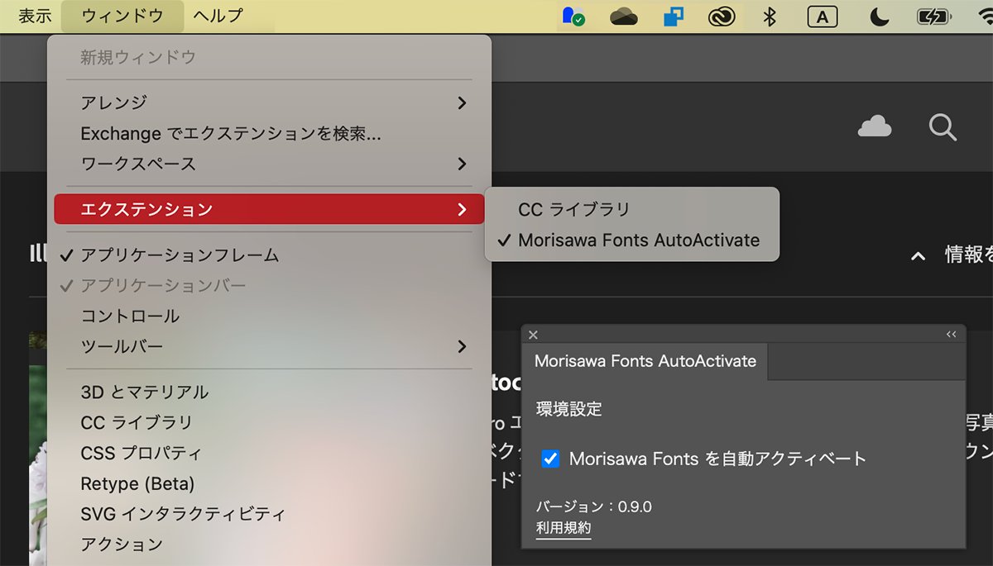Image resolution: width=993 pixels, height=566 pixels.
Task: Click the cloud document icon in Illustrator
Action: click(x=875, y=126)
